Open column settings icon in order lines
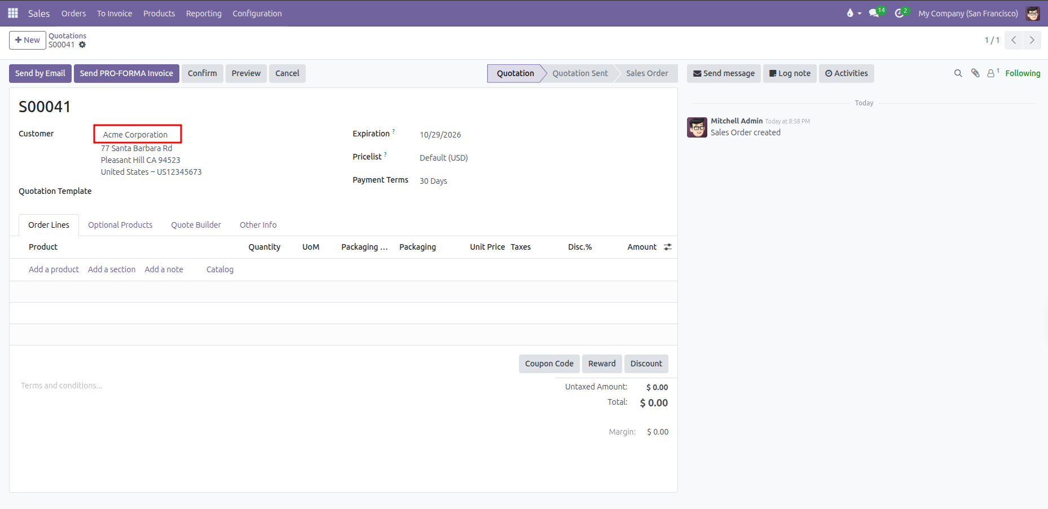1048x509 pixels. tap(668, 247)
